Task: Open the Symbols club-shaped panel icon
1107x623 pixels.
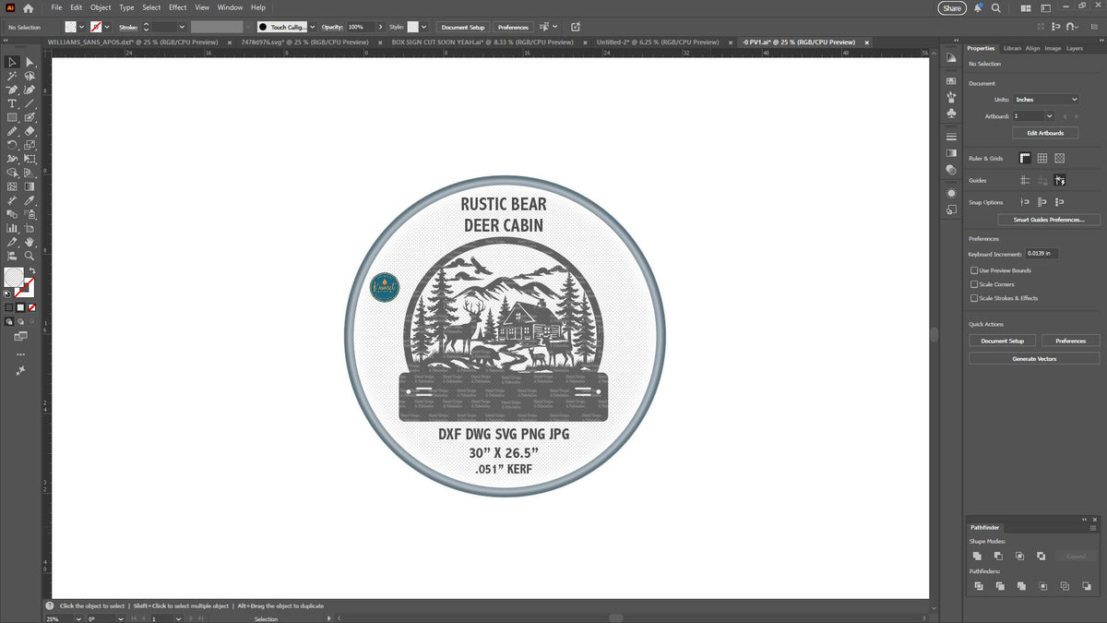Action: click(x=951, y=113)
